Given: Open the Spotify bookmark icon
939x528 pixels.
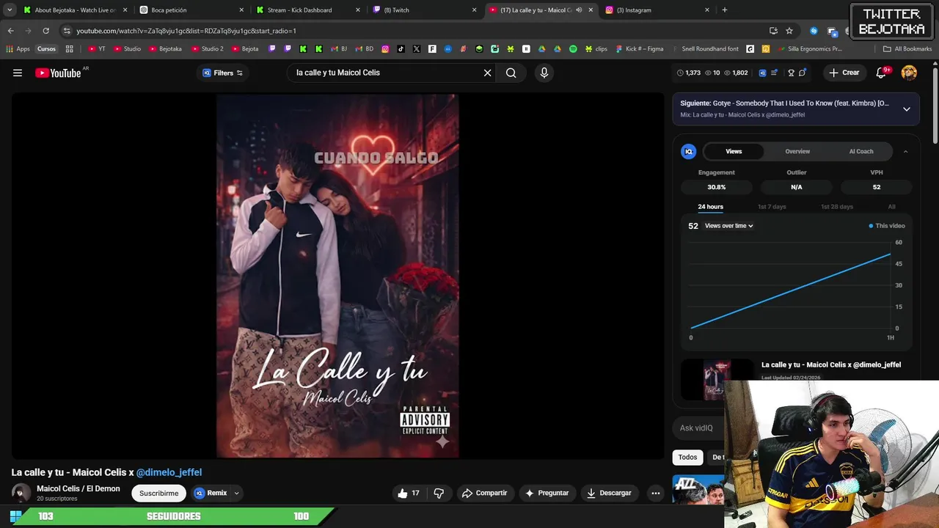Looking at the screenshot, I should point(573,49).
